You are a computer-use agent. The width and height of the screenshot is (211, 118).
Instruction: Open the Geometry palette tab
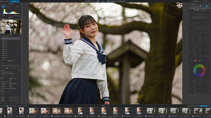(x=200, y=6)
